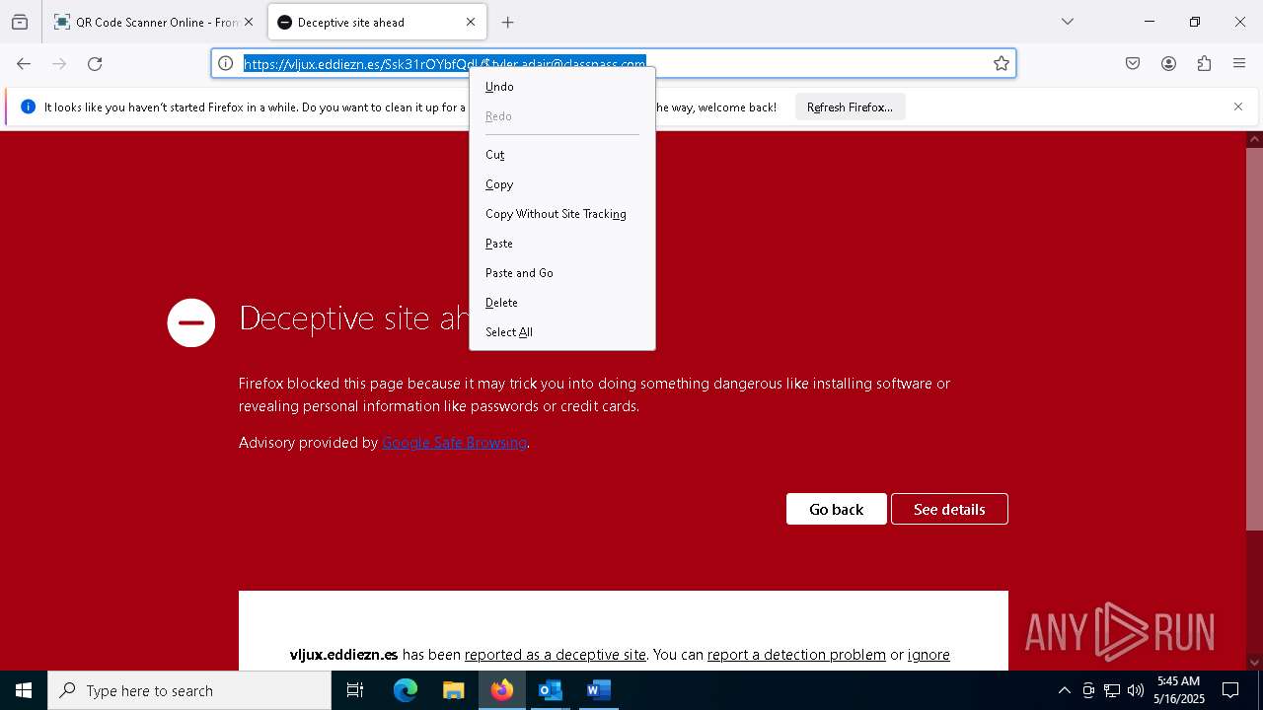Click the Type here to search box
Image resolution: width=1263 pixels, height=710 pixels.
(x=189, y=690)
